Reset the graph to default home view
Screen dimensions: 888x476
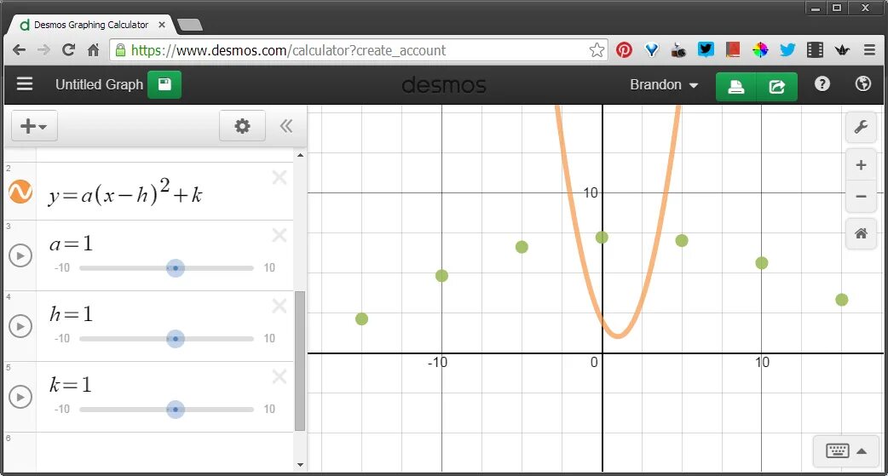coord(861,233)
